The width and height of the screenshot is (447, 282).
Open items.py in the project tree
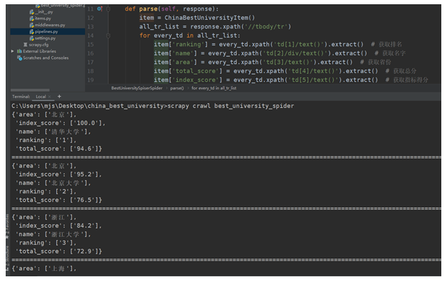click(x=43, y=18)
